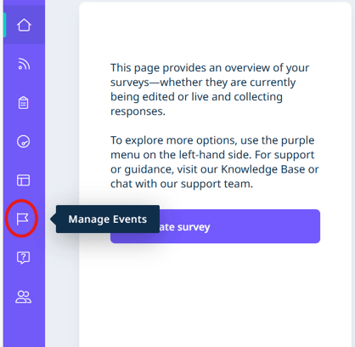Click the blank white card area below Create survey
The height and width of the screenshot is (347, 355).
pyautogui.click(x=215, y=295)
